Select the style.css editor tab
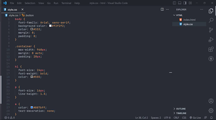The width and height of the screenshot is (216, 120). point(13,9)
